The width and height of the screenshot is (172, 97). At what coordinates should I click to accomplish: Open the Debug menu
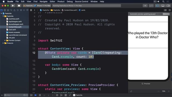(70, 2)
